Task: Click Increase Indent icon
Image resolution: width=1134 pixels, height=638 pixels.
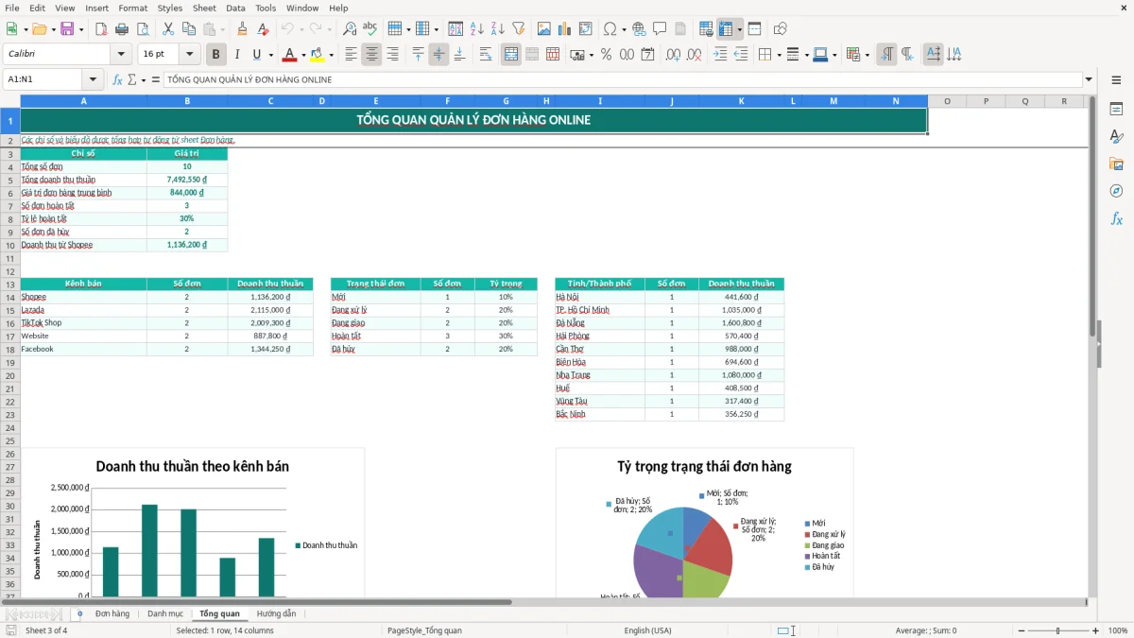Action: 720,55
